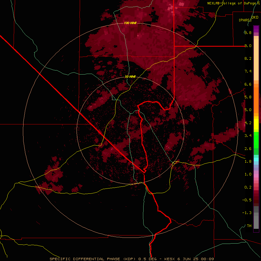Click the -0.5 scale value
The height and width of the screenshot is (261, 261).
[247, 200]
